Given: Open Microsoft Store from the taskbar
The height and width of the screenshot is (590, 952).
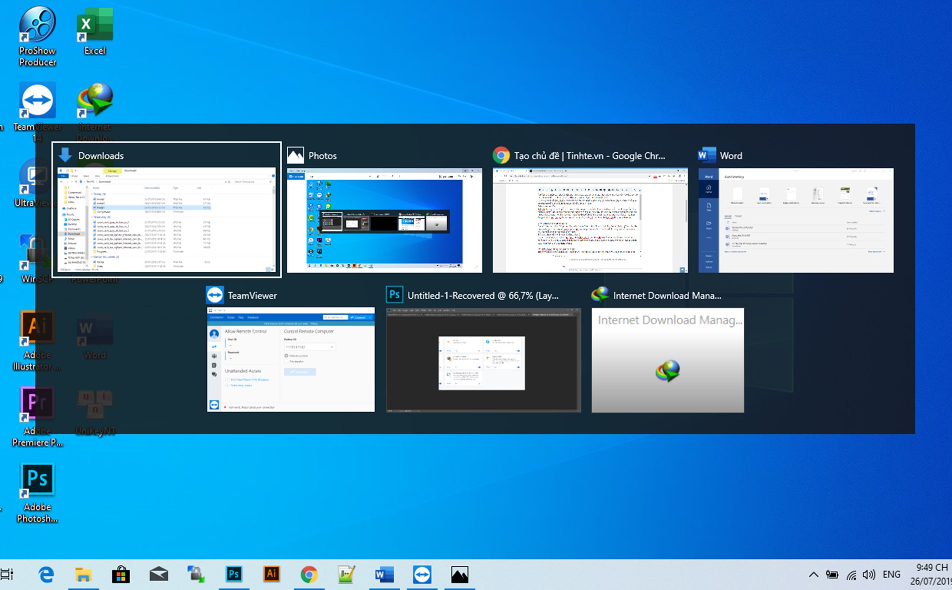Looking at the screenshot, I should pos(121,575).
